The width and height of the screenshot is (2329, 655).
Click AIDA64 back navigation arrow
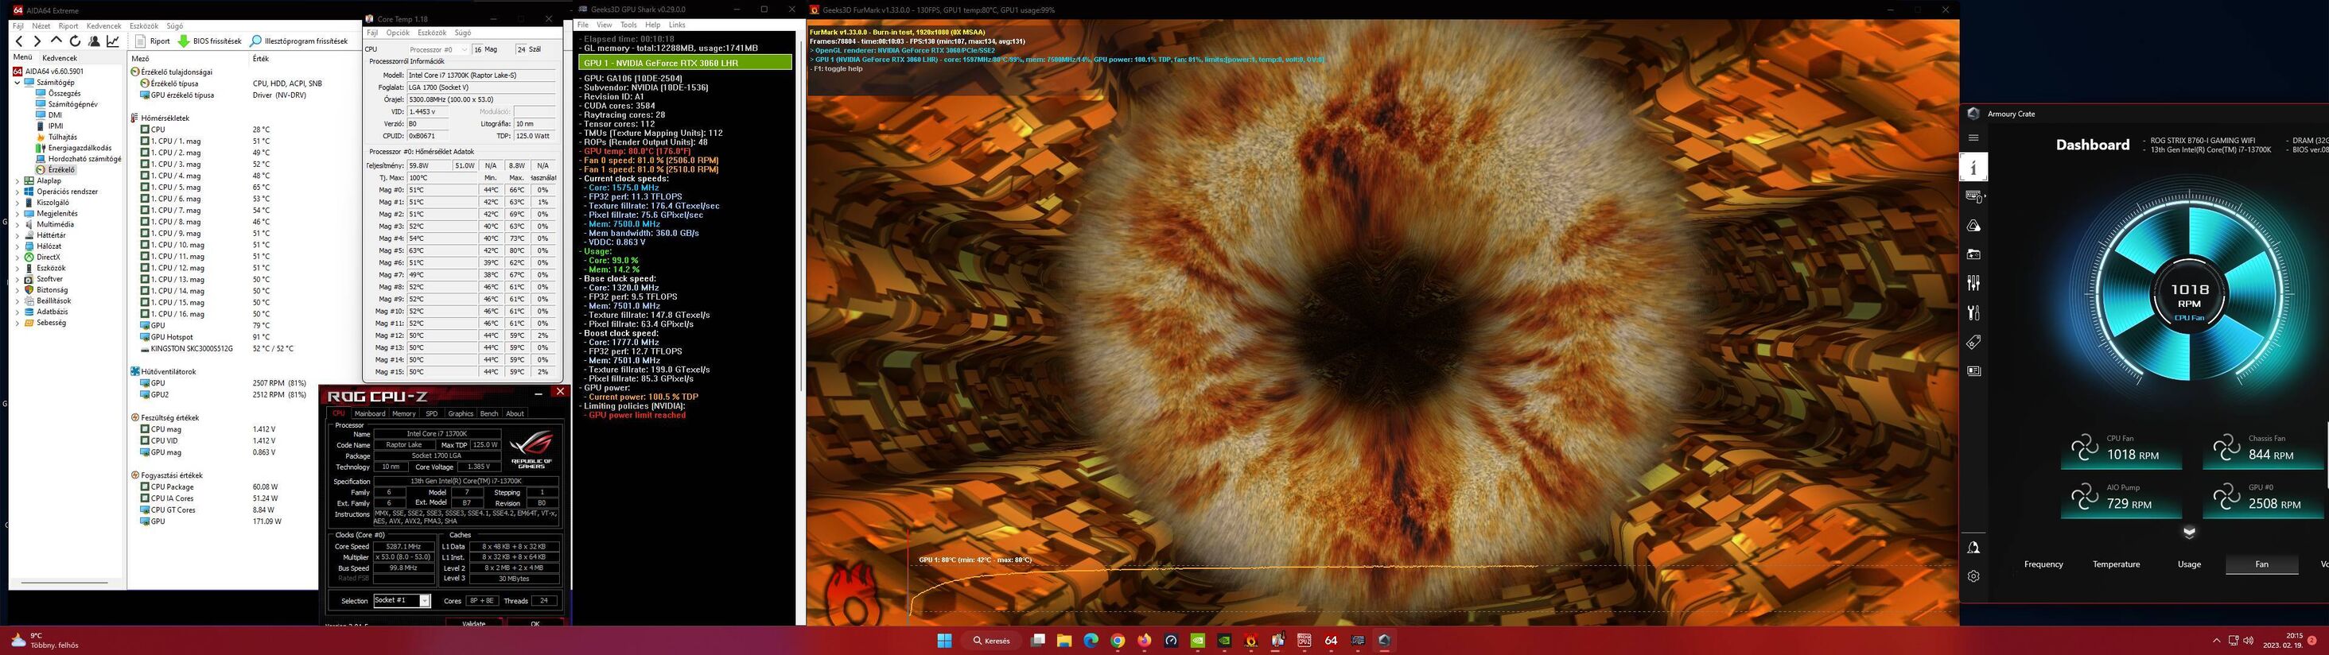(19, 41)
